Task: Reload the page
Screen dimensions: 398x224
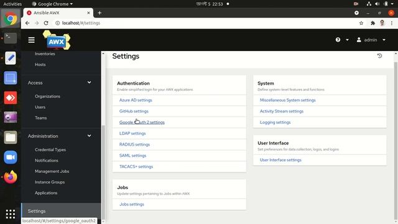Action: tap(46, 23)
